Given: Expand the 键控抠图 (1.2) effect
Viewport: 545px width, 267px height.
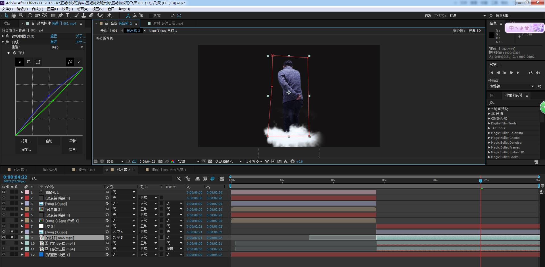Looking at the screenshot, I should coord(3,36).
